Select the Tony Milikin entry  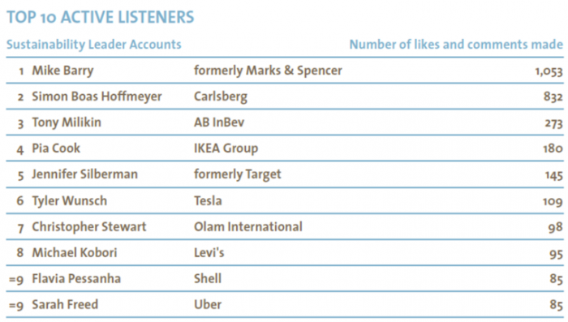67,122
